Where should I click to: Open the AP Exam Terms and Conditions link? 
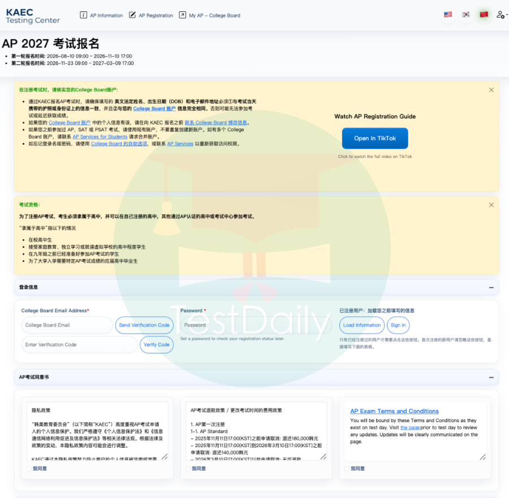394,411
